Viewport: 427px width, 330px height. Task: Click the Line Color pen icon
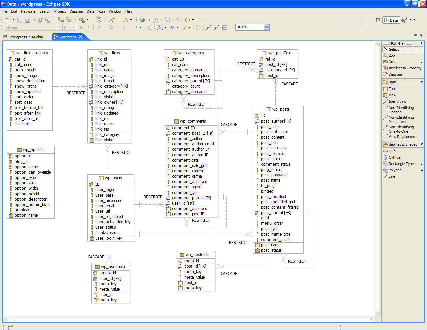click(x=123, y=27)
